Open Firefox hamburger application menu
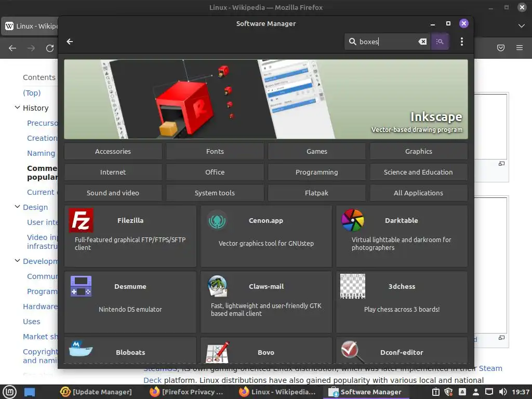The image size is (532, 399). [x=520, y=48]
